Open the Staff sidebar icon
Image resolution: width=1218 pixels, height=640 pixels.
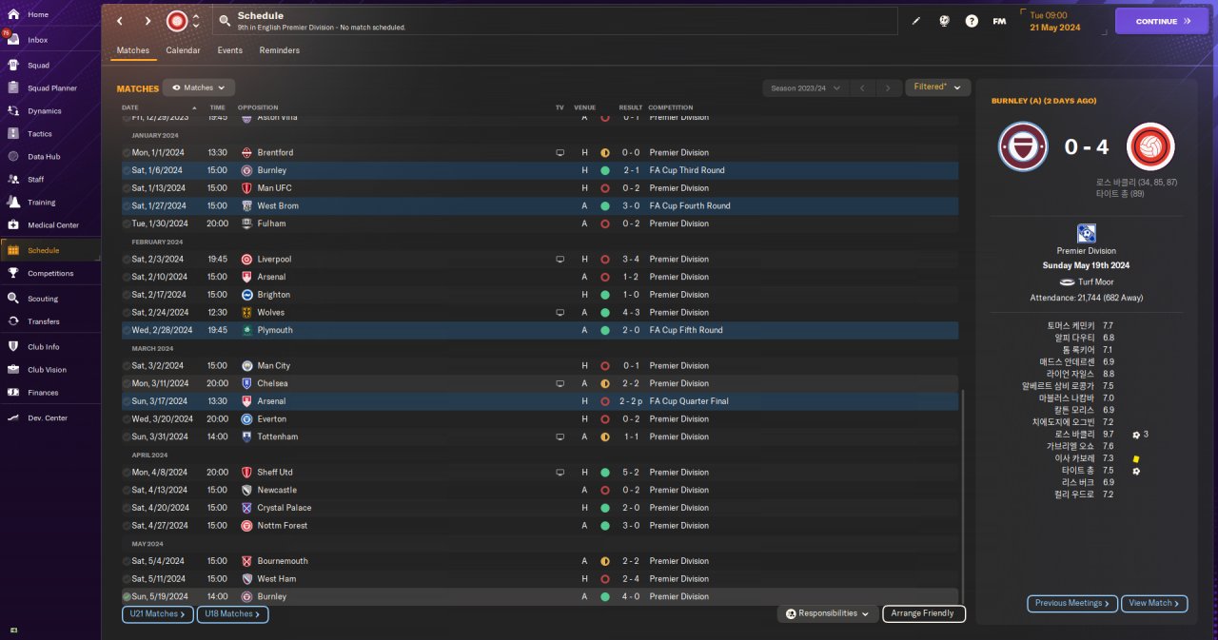pos(13,179)
